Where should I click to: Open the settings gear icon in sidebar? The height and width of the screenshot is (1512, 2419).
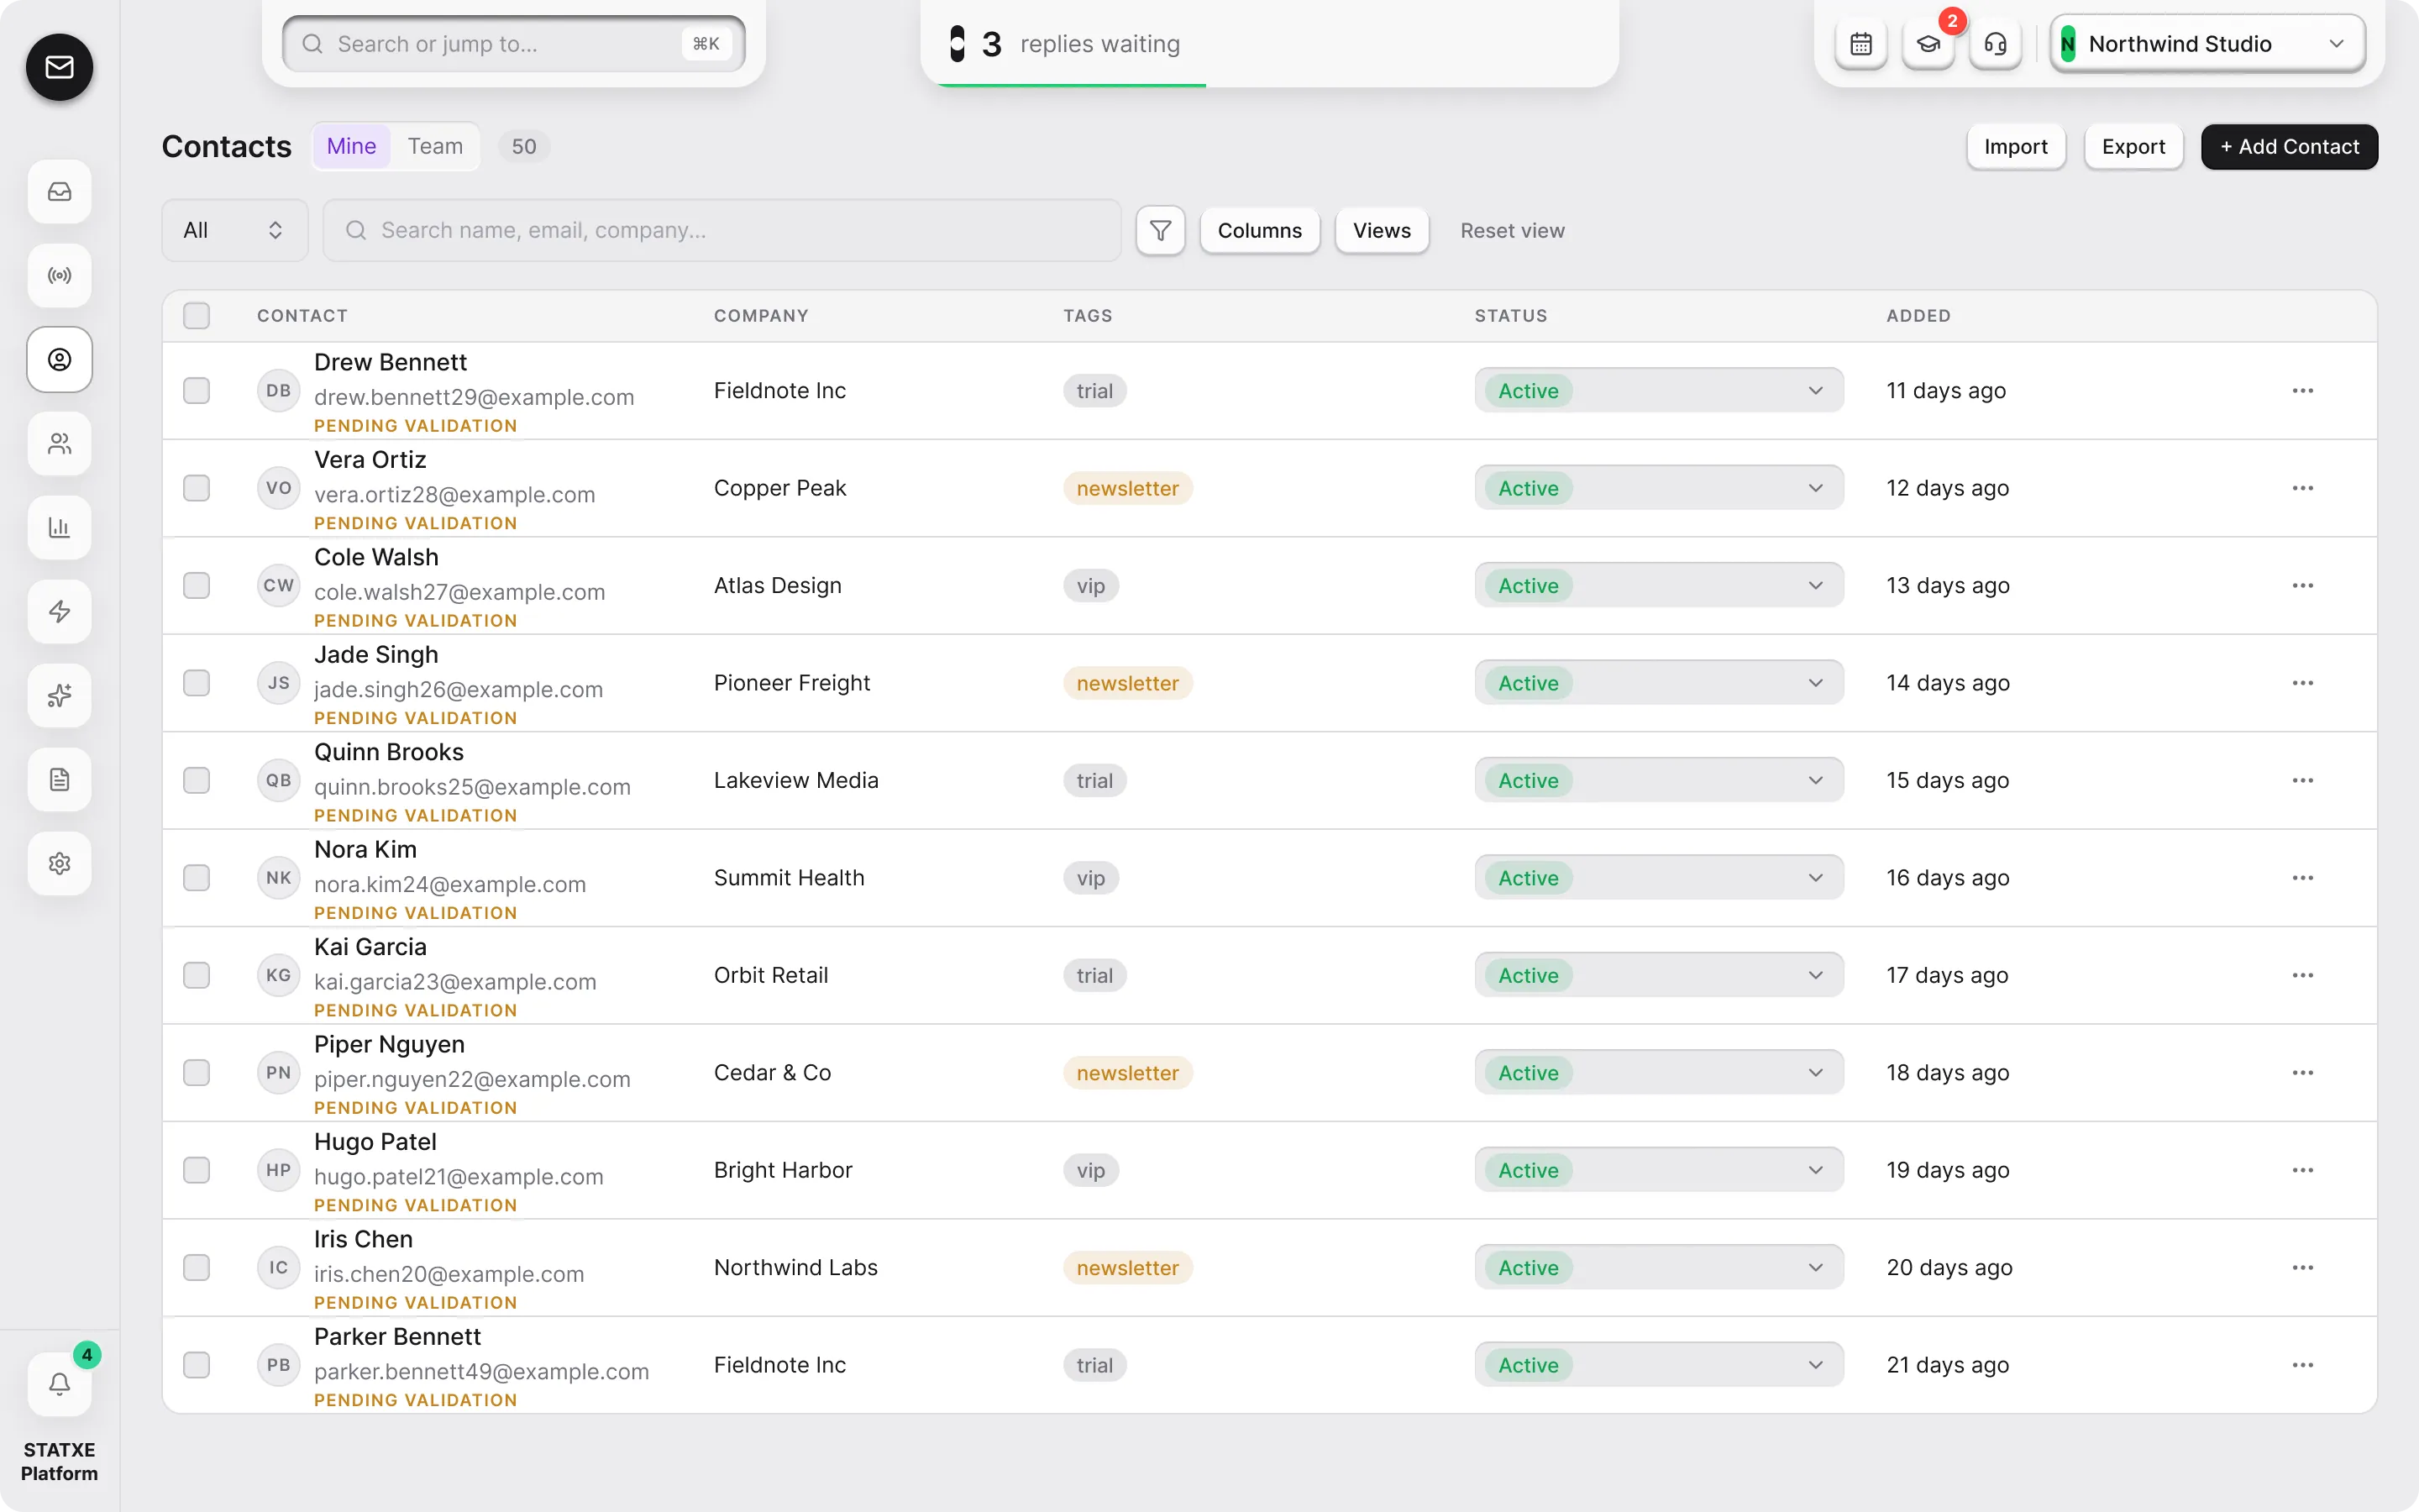coord(59,863)
